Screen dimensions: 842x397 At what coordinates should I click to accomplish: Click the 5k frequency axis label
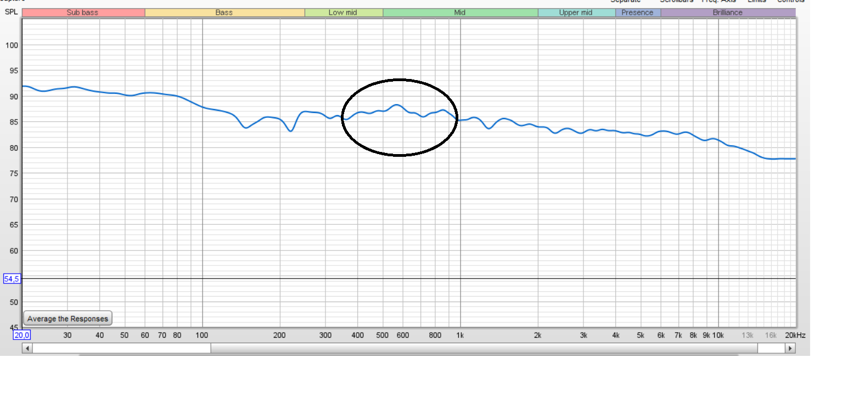(x=641, y=335)
